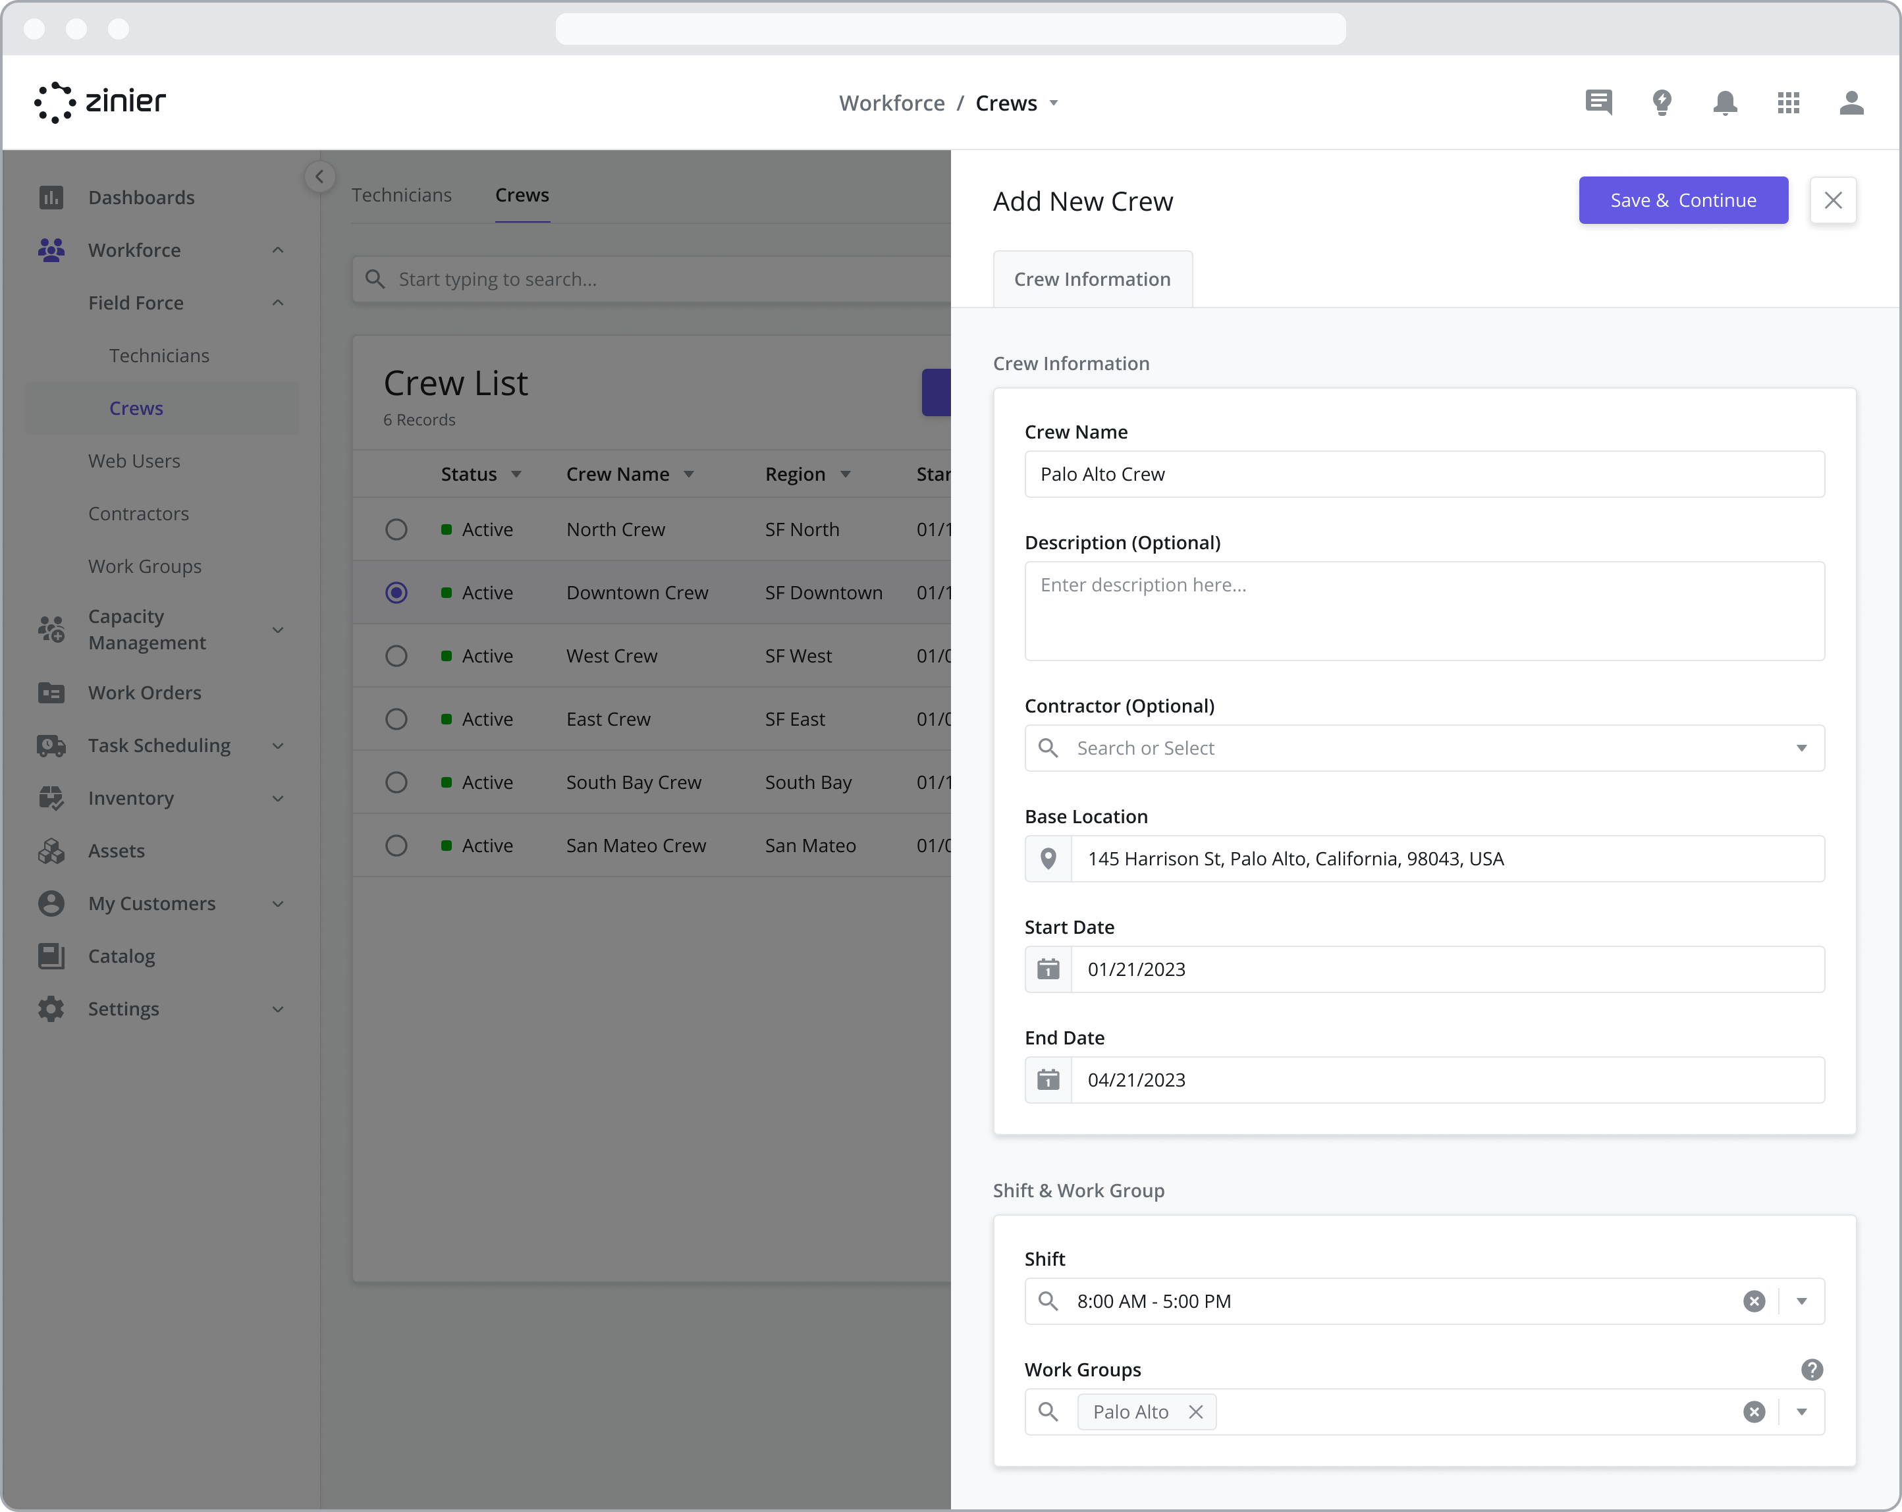The width and height of the screenshot is (1902, 1512).
Task: Click the Inventory box icon
Action: [51, 797]
